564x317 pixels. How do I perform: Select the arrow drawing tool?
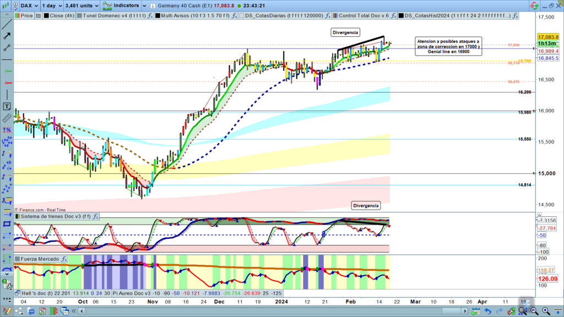[x=7, y=36]
